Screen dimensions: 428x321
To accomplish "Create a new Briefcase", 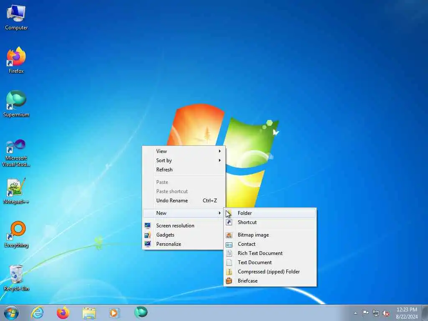I will (270, 280).
